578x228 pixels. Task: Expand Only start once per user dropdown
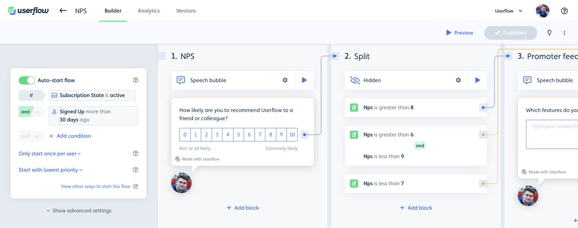click(50, 153)
